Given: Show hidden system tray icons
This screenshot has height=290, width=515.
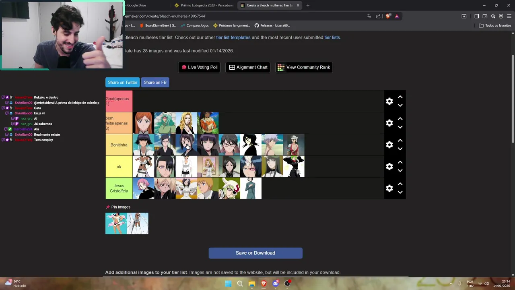Looking at the screenshot, I should [451, 284].
